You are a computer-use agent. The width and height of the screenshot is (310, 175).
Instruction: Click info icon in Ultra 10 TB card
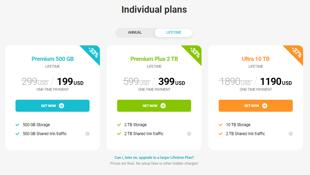291,134
